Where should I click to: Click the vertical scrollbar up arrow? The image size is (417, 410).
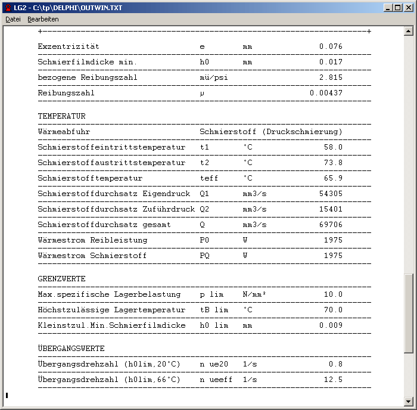(408, 30)
